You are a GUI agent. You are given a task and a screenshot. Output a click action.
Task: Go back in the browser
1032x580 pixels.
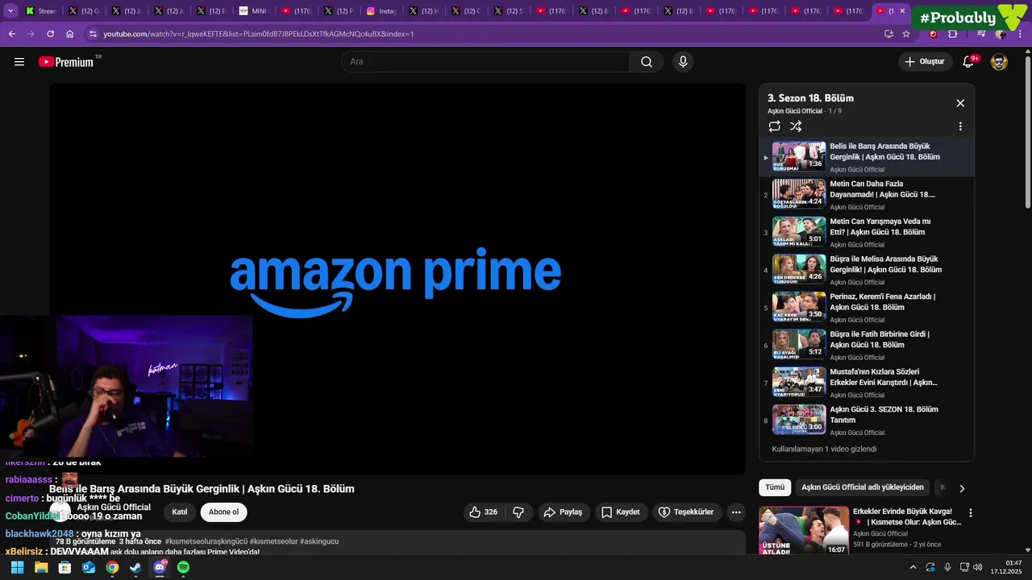pyautogui.click(x=11, y=34)
